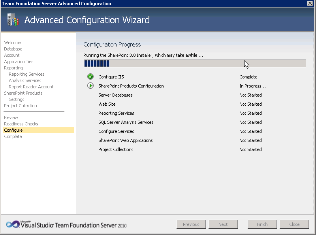The image size is (316, 235).
Task: Click the Configure Services row label
Action: (x=116, y=131)
